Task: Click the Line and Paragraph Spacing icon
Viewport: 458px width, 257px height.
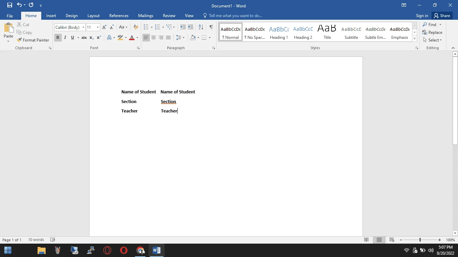Action: click(179, 37)
